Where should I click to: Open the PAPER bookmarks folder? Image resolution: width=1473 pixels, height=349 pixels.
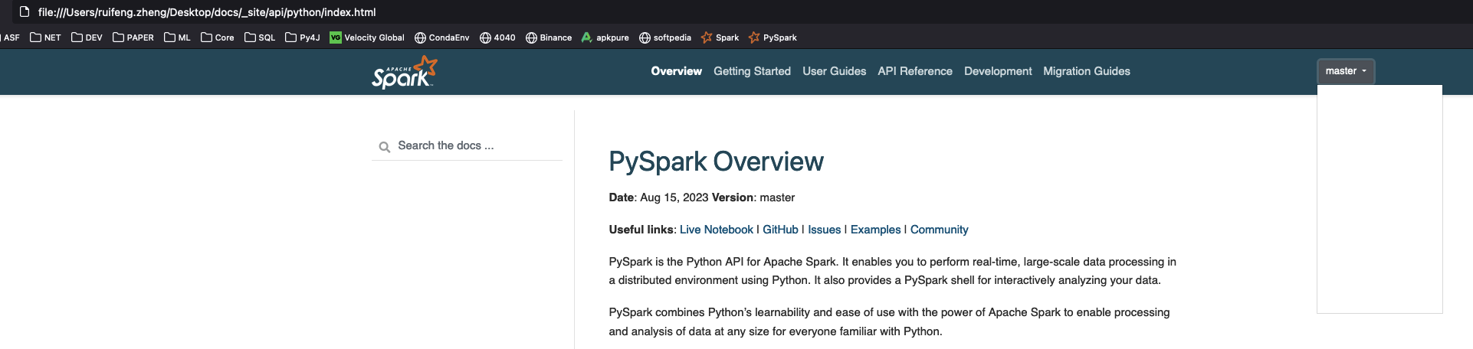click(133, 38)
